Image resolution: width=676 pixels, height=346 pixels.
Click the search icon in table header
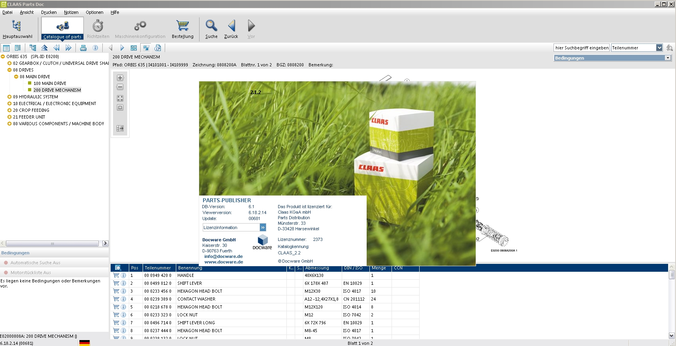point(118,268)
